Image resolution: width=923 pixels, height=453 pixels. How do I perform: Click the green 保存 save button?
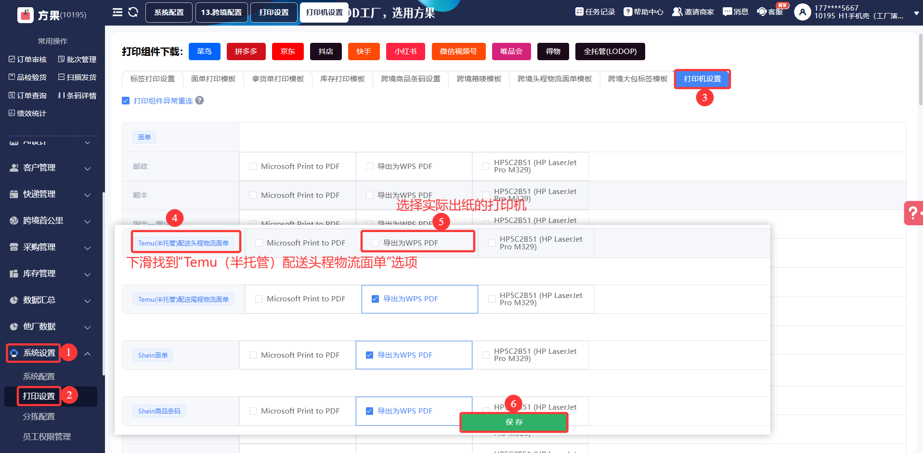[514, 422]
